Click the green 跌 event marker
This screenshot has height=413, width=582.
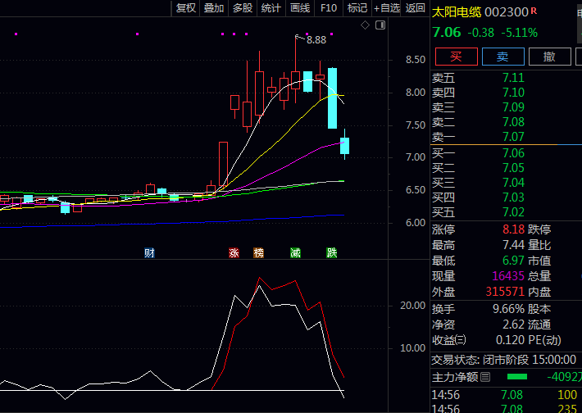pos(331,252)
